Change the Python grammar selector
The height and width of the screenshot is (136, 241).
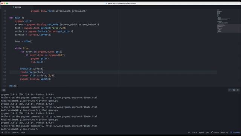click(x=201, y=133)
